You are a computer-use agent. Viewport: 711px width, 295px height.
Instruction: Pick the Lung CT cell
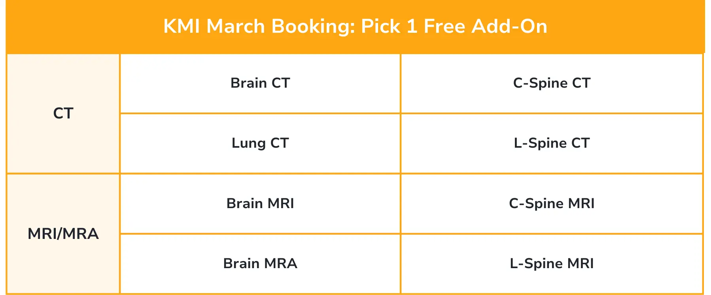point(260,143)
